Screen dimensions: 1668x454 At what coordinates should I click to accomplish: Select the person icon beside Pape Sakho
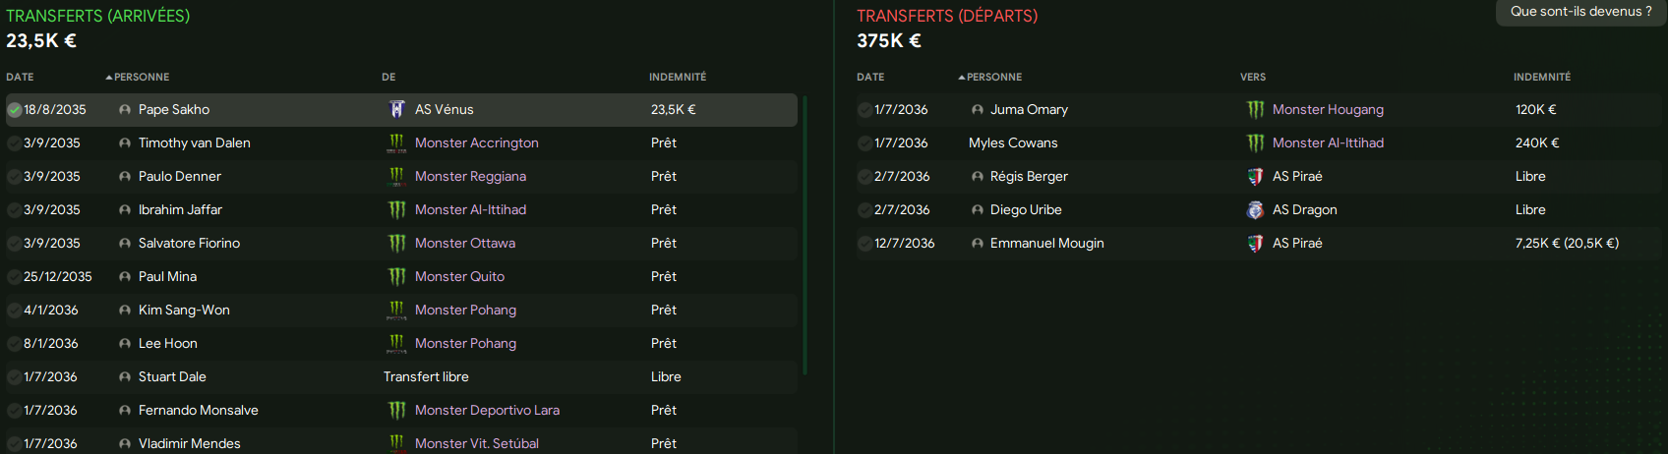[x=125, y=110]
